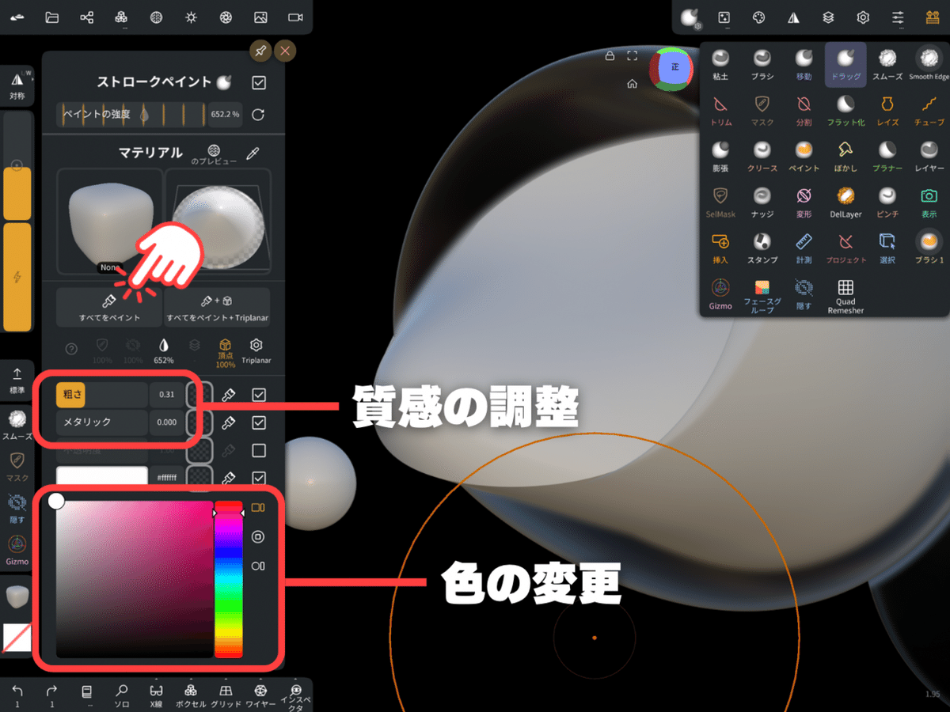Open the scene hierarchy menu

point(87,17)
